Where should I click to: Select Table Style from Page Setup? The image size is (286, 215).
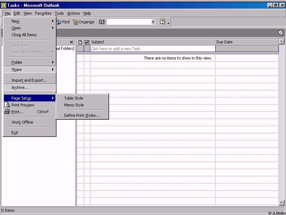pos(74,98)
